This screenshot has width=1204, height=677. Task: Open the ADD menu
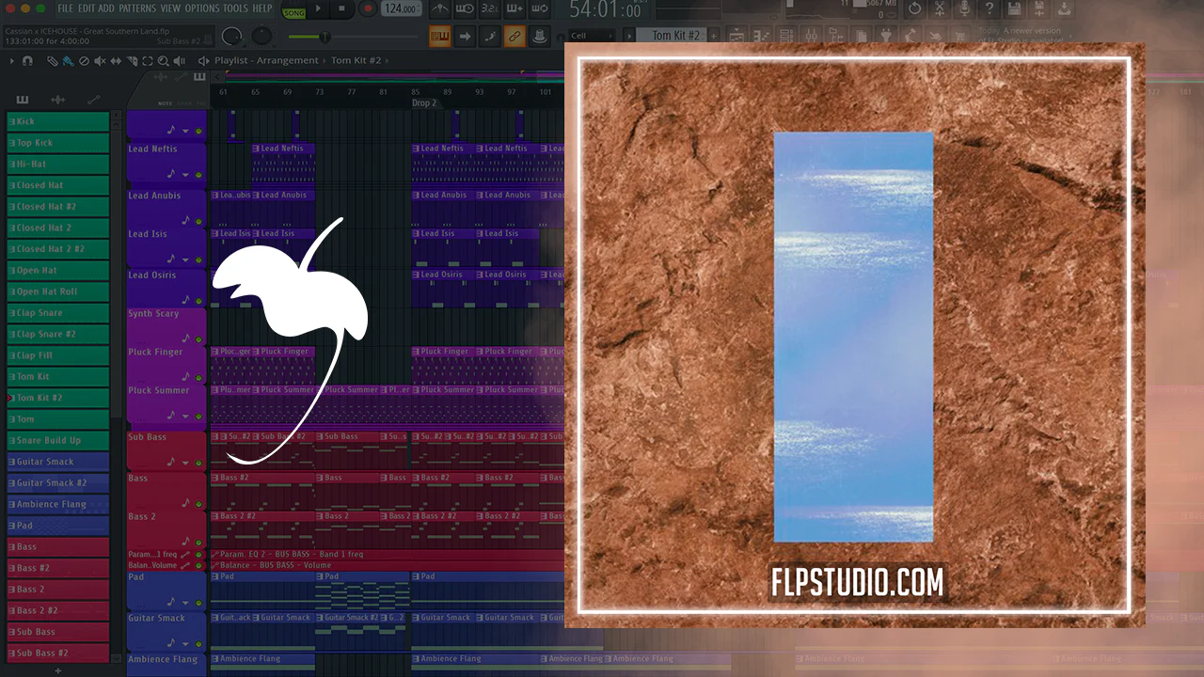tap(106, 8)
